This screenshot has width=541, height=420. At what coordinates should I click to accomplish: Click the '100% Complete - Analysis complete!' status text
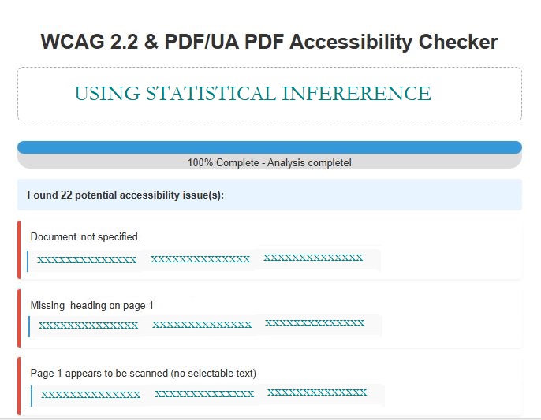pyautogui.click(x=269, y=162)
